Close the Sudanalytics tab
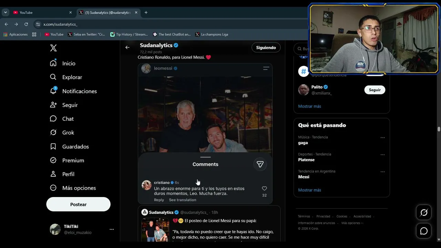Viewport: 441px width, 248px height. [136, 12]
